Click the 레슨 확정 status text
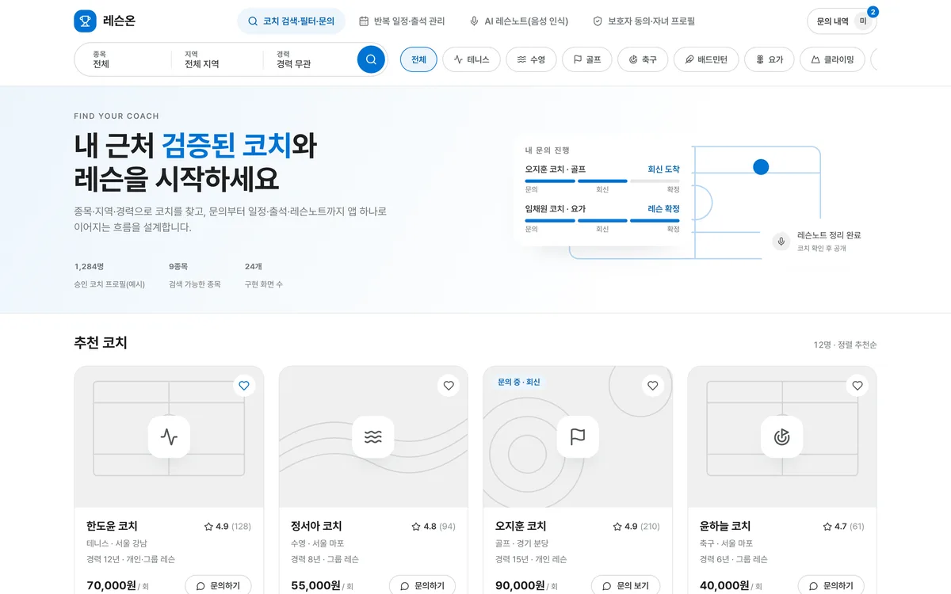Image resolution: width=951 pixels, height=594 pixels. point(664,209)
